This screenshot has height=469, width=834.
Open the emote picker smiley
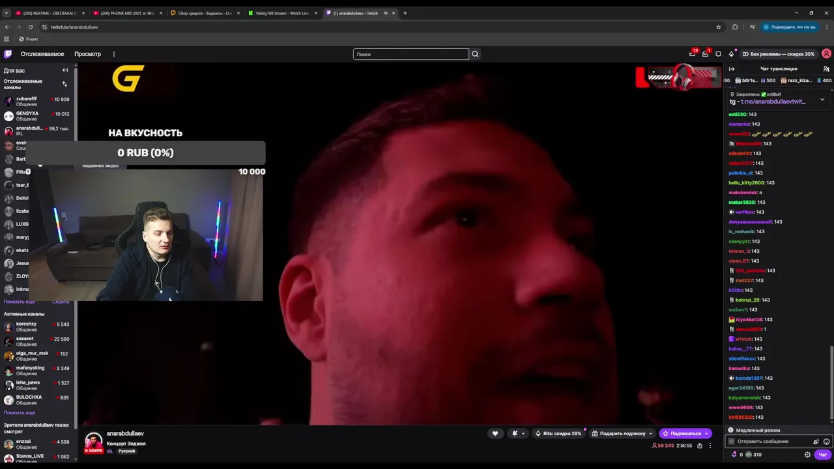point(826,441)
